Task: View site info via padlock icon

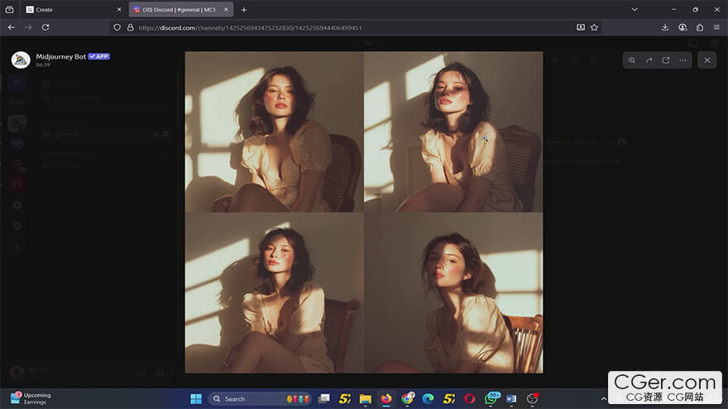Action: pyautogui.click(x=131, y=28)
